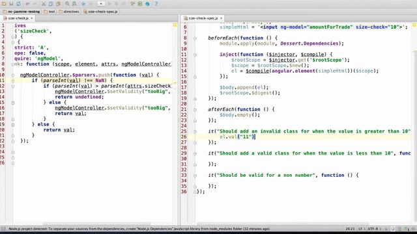
Task: Click the Find magnifier icon
Action: click(67, 4)
